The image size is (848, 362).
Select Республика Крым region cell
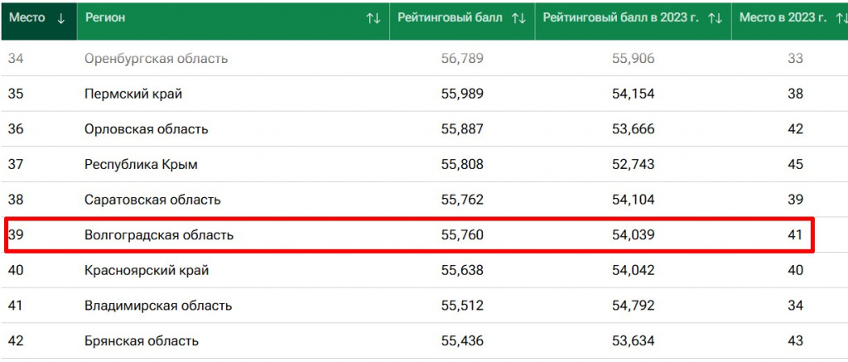pyautogui.click(x=141, y=165)
